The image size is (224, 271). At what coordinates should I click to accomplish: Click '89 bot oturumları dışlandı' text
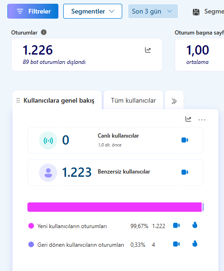(54, 62)
